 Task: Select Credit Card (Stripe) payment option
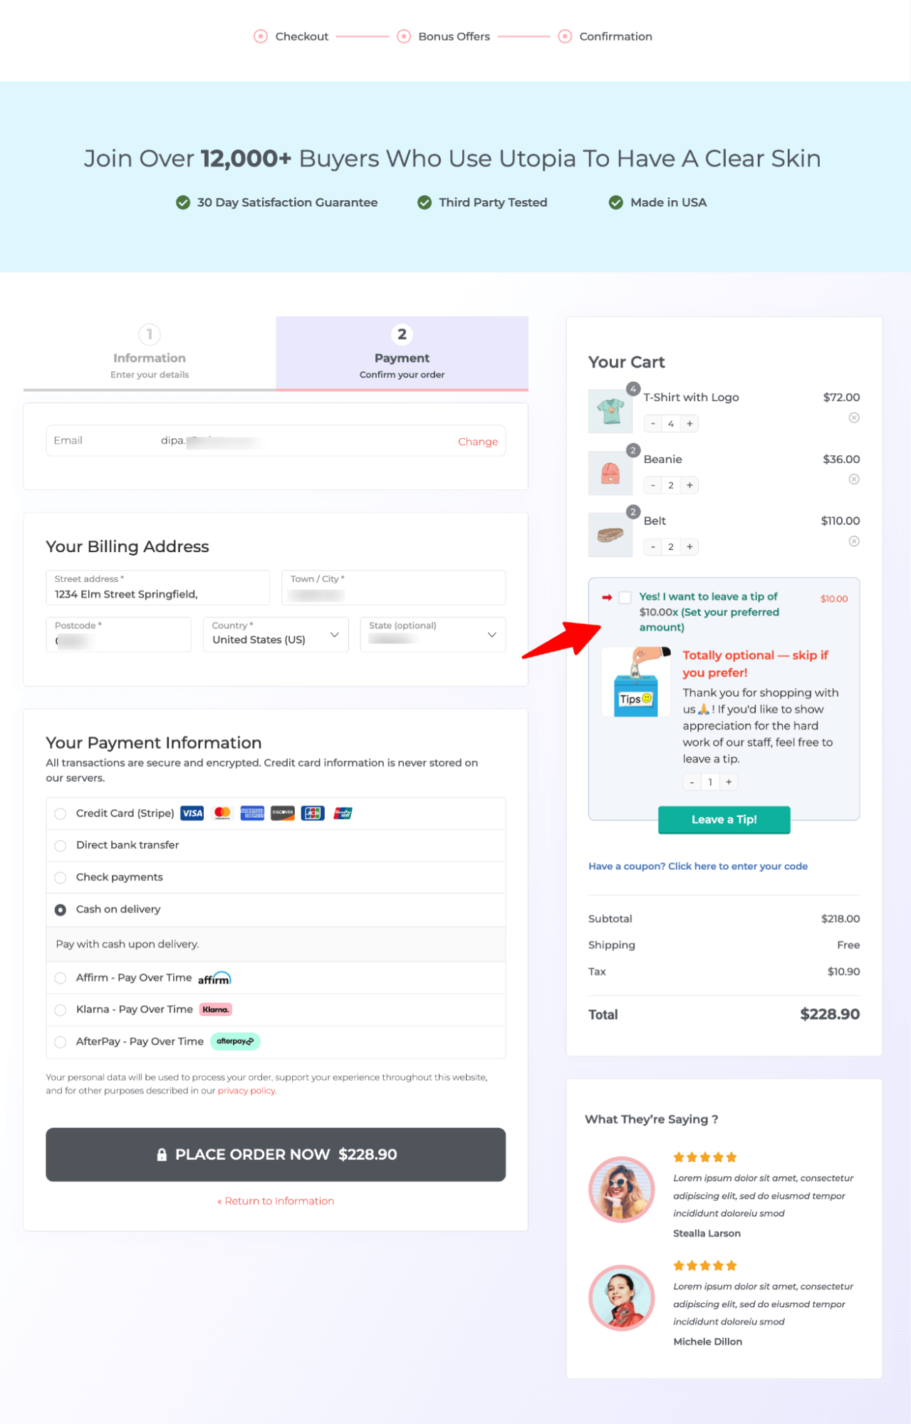click(x=61, y=814)
